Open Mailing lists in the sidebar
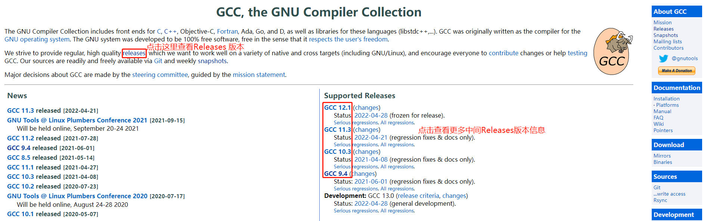This screenshot has height=221, width=704. pos(667,41)
